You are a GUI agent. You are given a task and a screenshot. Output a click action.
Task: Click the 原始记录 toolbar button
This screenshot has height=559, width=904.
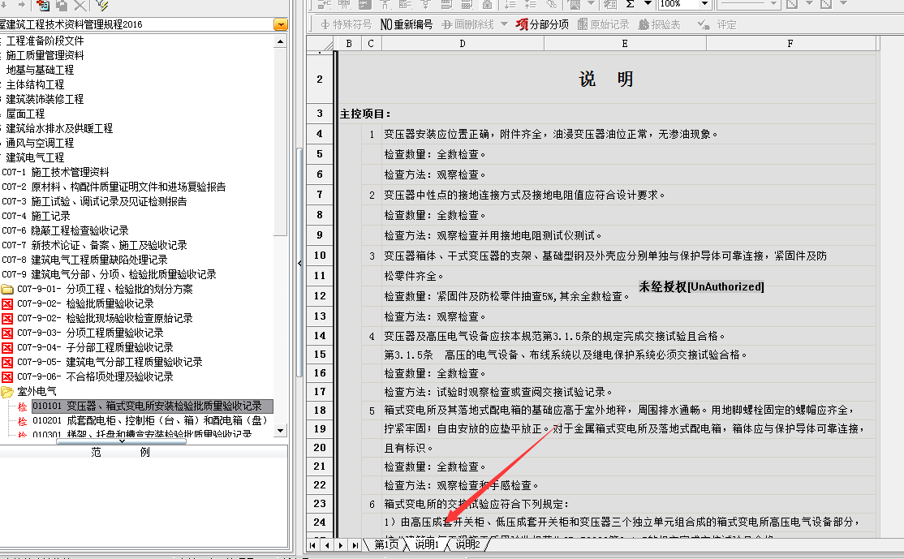(x=603, y=24)
